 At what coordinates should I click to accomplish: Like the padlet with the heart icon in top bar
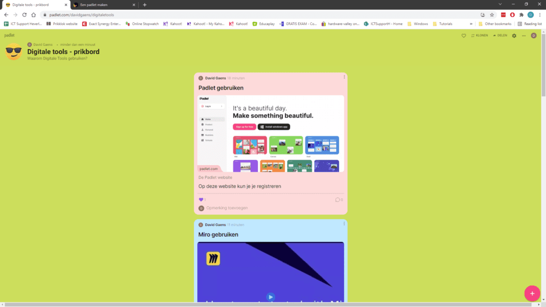coord(463,36)
